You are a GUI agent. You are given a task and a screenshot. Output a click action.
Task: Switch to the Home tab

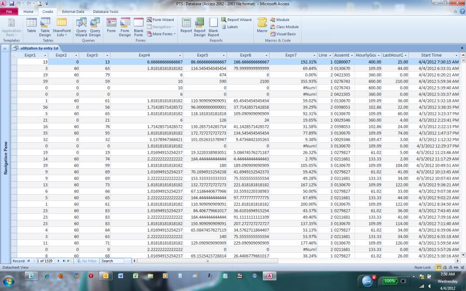click(29, 11)
